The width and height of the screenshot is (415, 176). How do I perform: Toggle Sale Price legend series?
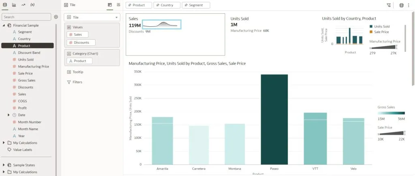(x=381, y=32)
